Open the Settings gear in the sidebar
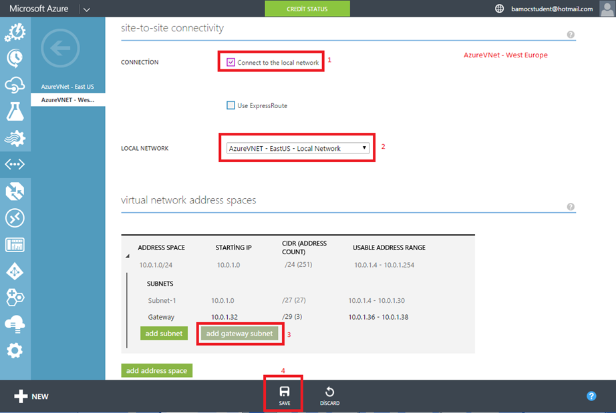 [15, 350]
